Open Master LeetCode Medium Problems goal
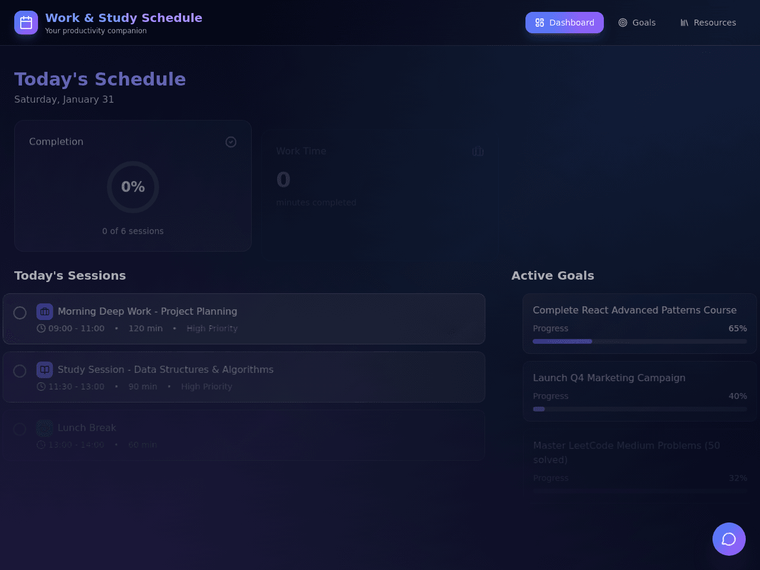 click(x=639, y=466)
